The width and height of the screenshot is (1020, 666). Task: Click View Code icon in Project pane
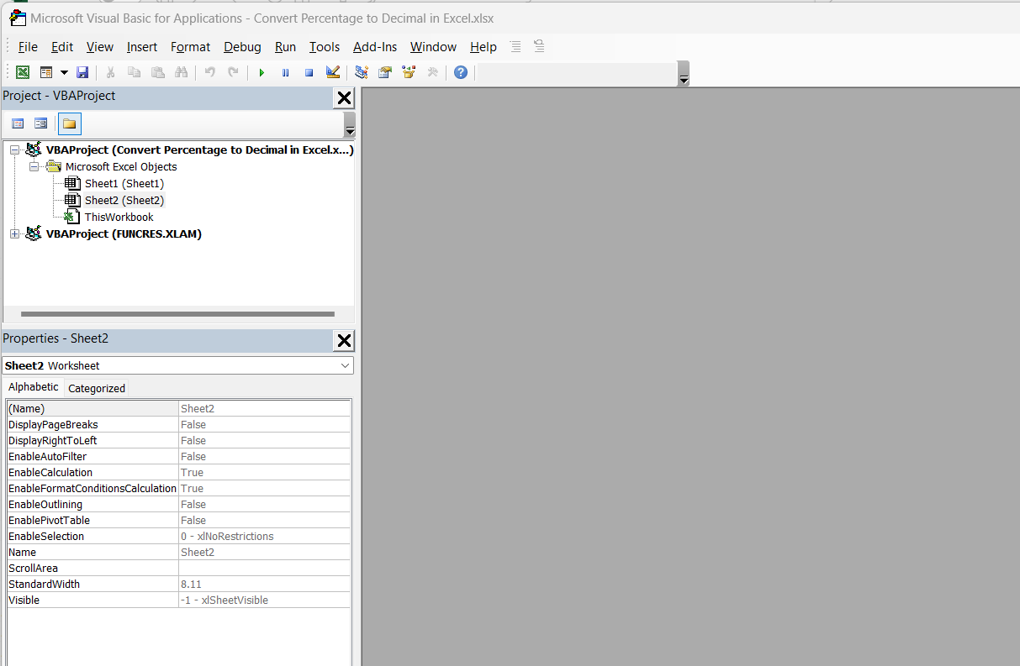click(18, 124)
